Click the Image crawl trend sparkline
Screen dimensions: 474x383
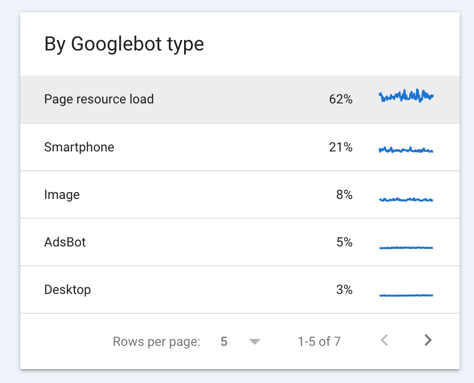click(x=406, y=199)
